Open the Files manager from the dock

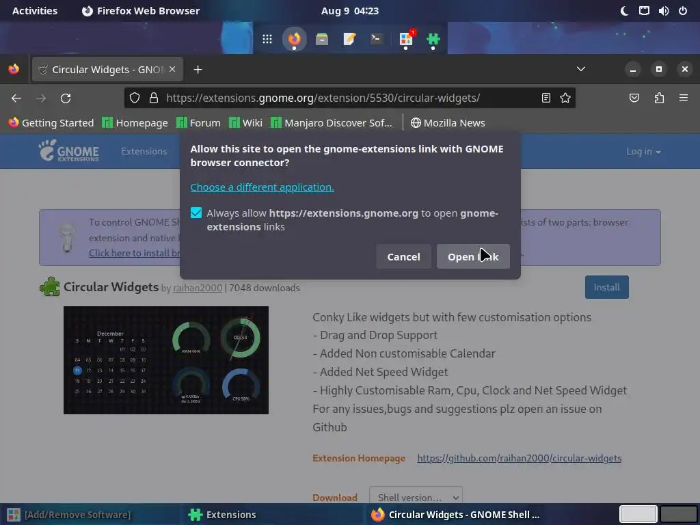tap(322, 39)
